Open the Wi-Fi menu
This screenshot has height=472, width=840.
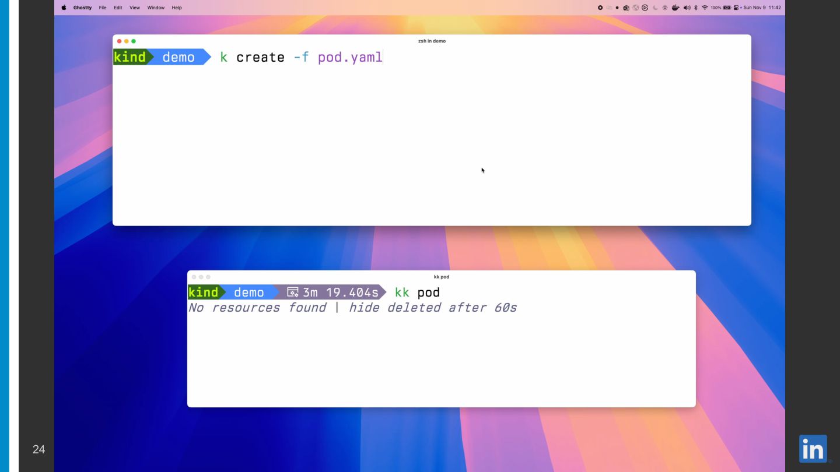[705, 8]
